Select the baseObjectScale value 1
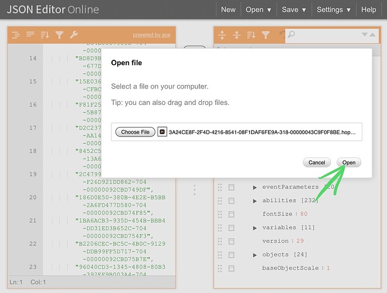Image resolution: width=387 pixels, height=293 pixels. click(x=328, y=268)
